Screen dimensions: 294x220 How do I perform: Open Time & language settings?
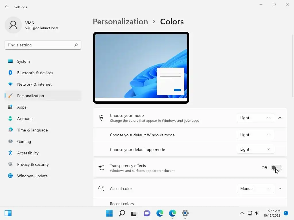[43, 130]
